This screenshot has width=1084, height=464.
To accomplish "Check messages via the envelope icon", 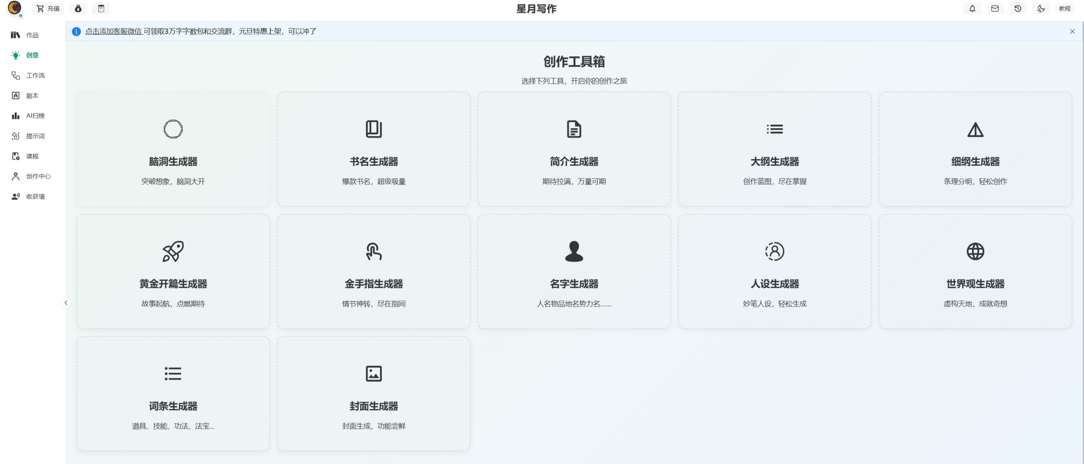I will (x=995, y=8).
